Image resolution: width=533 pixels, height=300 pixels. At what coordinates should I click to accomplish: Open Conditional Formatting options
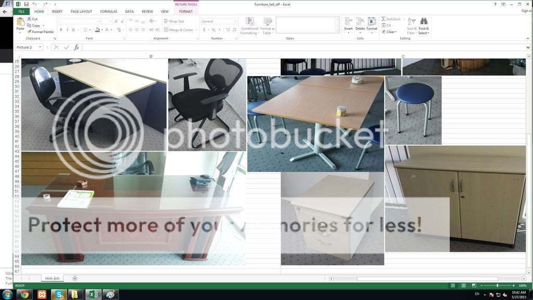249,26
